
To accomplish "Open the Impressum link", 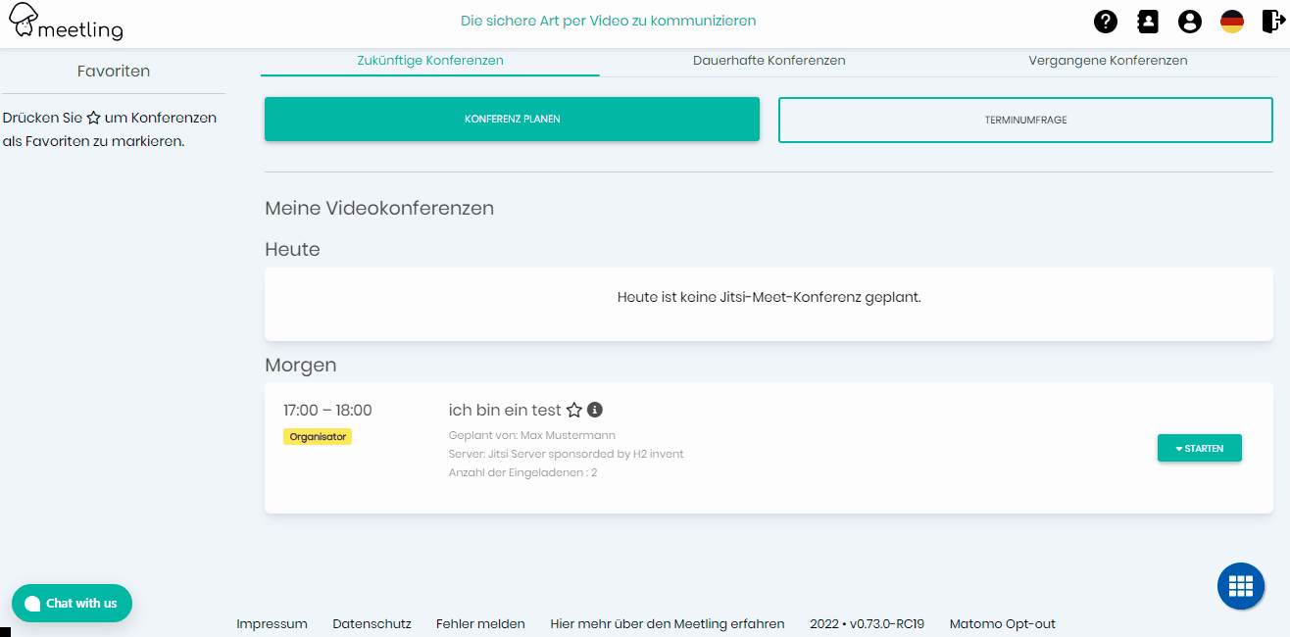I will (x=272, y=623).
